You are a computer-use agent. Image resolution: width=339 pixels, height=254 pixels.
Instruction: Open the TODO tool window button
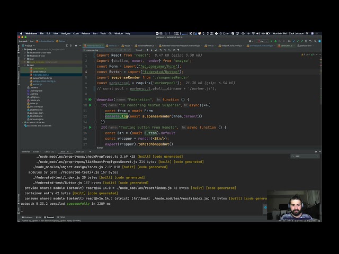pyautogui.click(x=61, y=217)
